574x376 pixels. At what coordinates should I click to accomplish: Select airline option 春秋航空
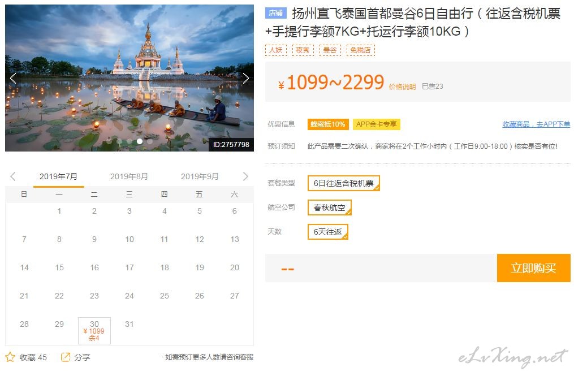coord(330,208)
